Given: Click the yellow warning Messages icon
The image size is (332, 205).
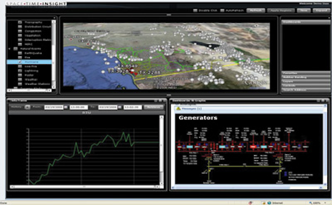Looking at the screenshot, I should coord(178,108).
